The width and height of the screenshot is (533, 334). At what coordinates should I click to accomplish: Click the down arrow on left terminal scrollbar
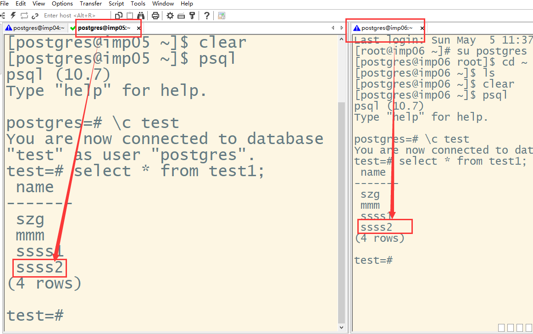coord(341,328)
